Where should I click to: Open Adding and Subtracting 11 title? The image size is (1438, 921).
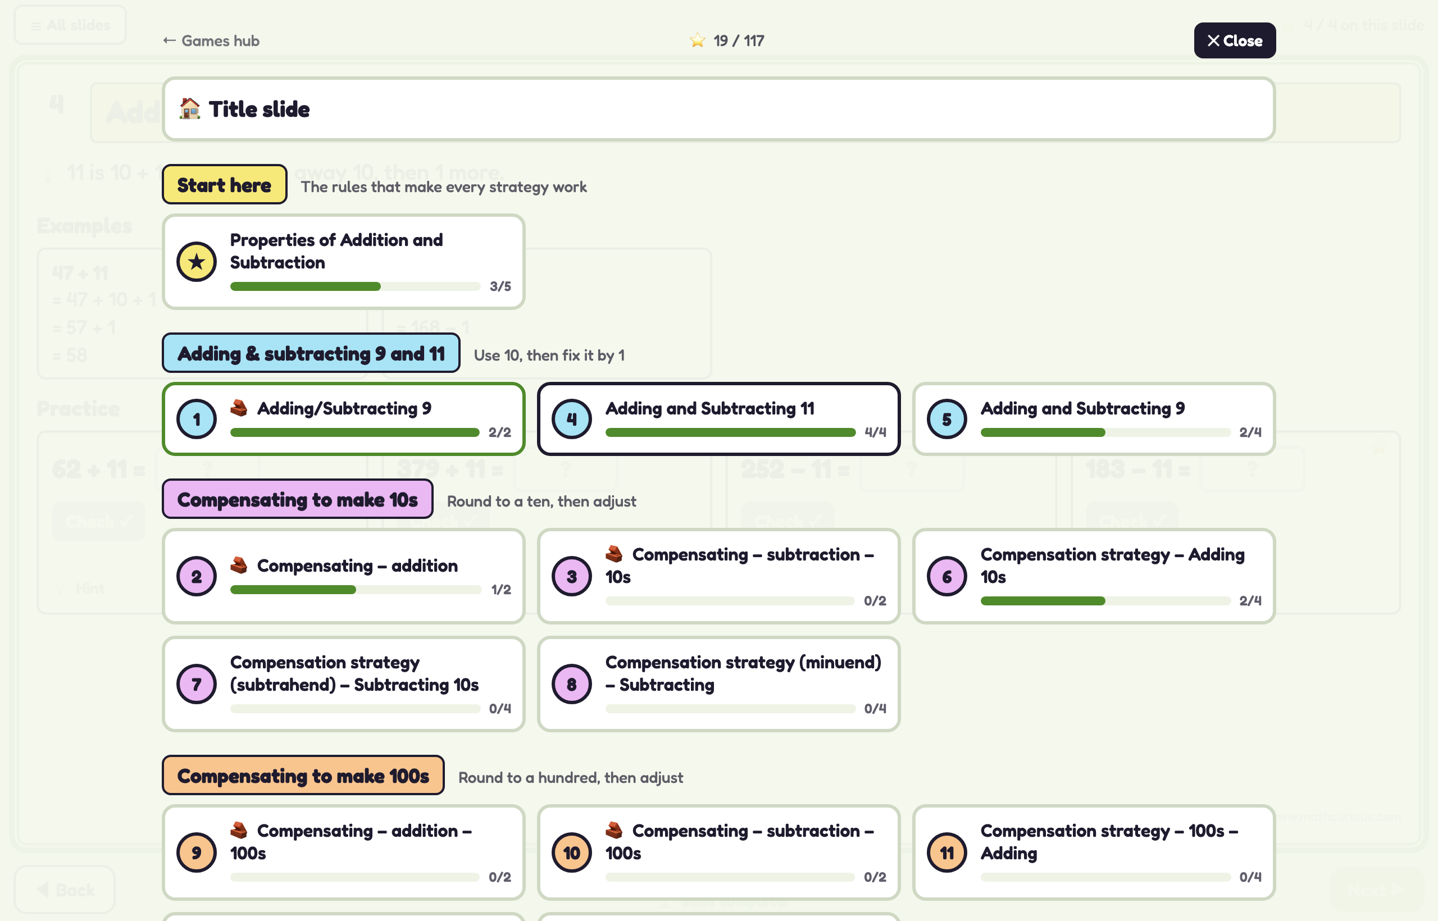pos(709,408)
